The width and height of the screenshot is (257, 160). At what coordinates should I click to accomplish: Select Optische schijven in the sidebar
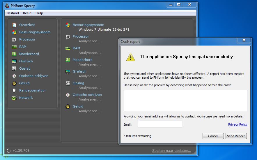[33, 76]
